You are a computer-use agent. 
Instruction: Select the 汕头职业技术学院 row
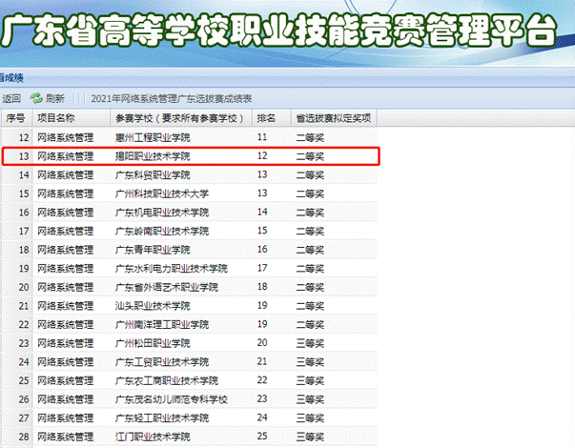(153, 305)
